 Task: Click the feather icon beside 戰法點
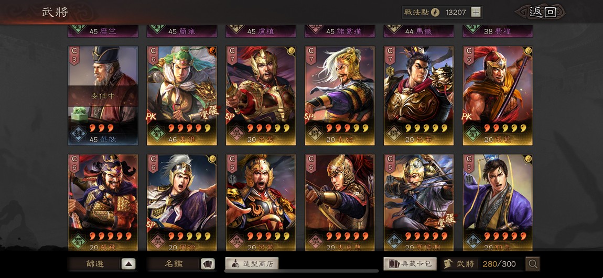click(435, 12)
